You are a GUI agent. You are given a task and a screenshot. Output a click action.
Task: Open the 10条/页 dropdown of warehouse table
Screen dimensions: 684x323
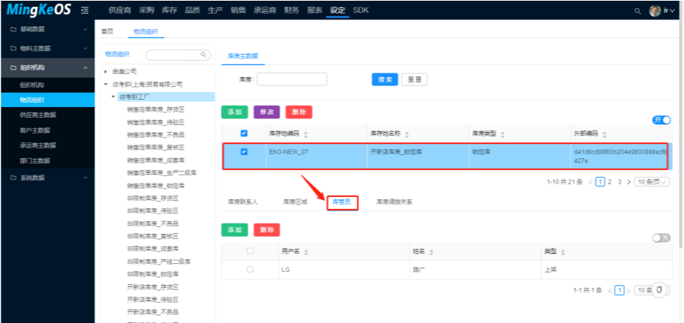click(x=652, y=182)
